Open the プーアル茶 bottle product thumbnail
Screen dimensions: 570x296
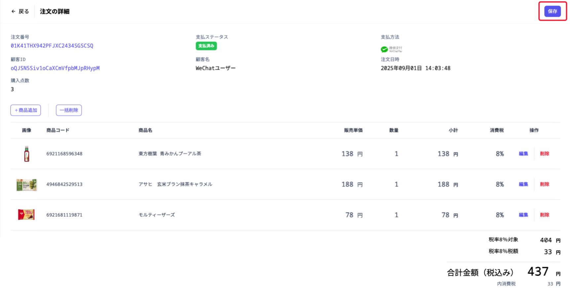[27, 154]
